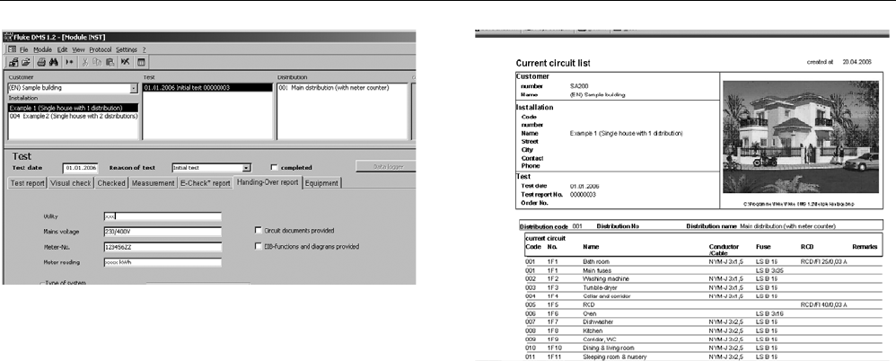The height and width of the screenshot is (361, 896).
Task: Click the Meter reading field
Action: 163,263
